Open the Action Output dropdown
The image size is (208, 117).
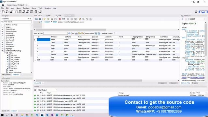pos(57,90)
